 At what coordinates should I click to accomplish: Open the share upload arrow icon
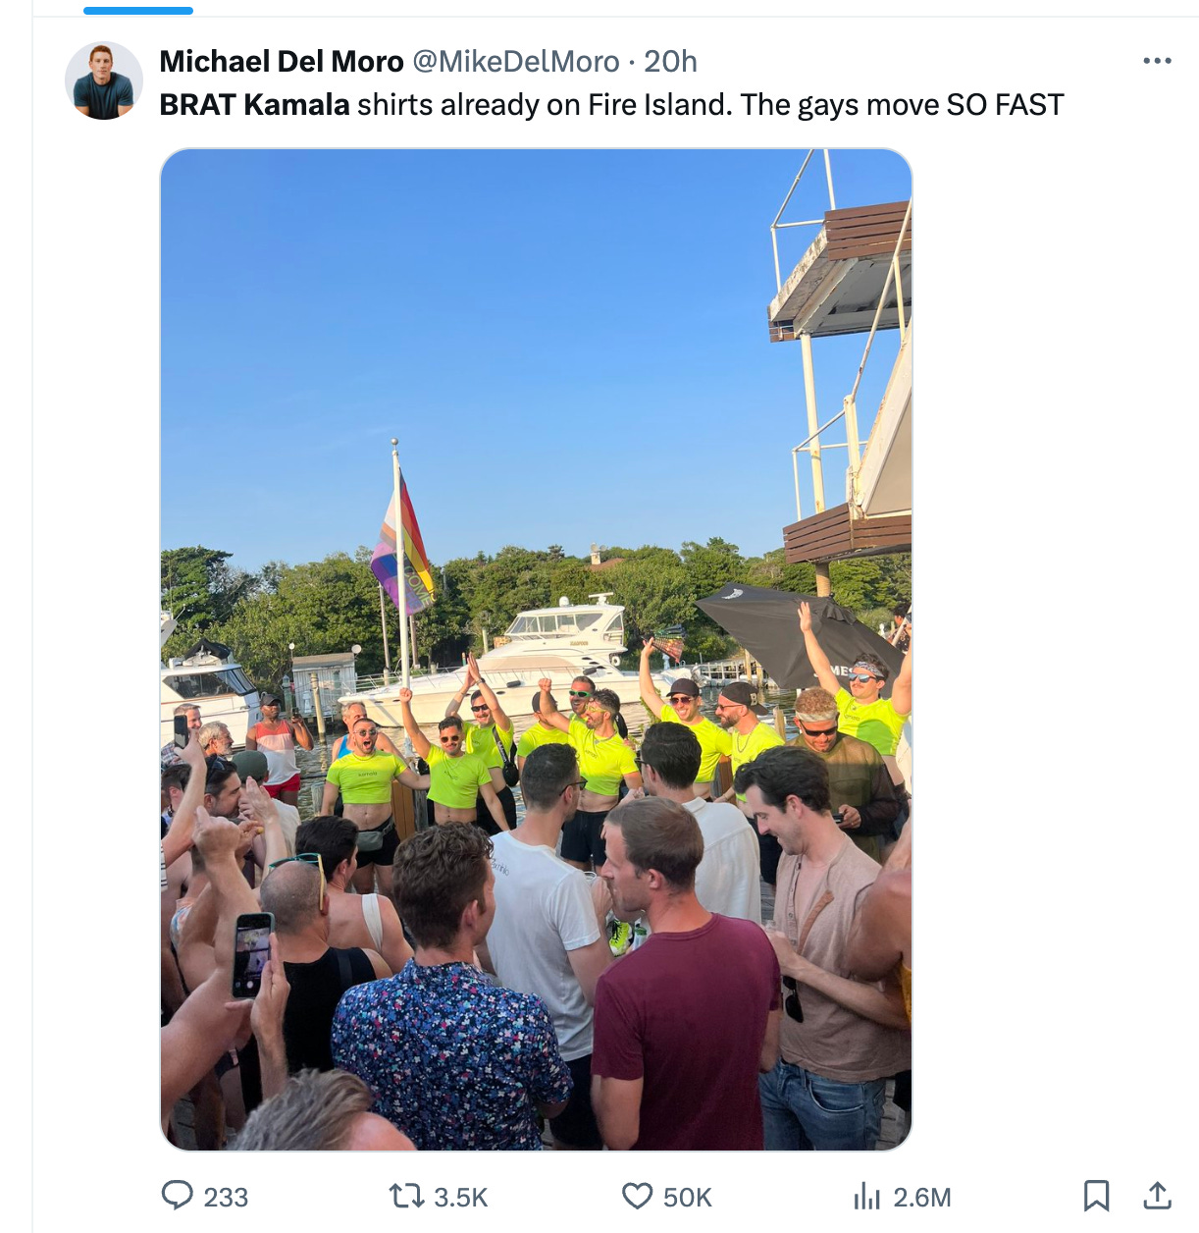pos(1158,1196)
